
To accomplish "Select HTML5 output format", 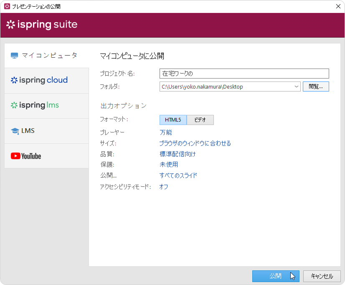I will 173,120.
